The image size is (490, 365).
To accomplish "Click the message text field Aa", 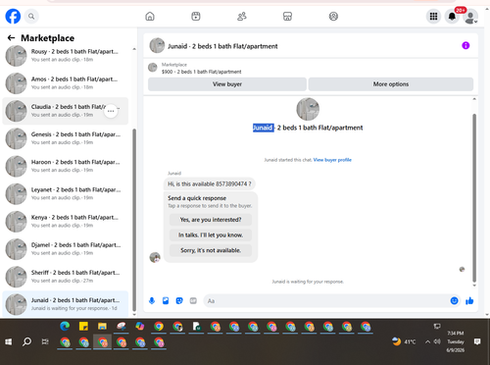I will 326,300.
